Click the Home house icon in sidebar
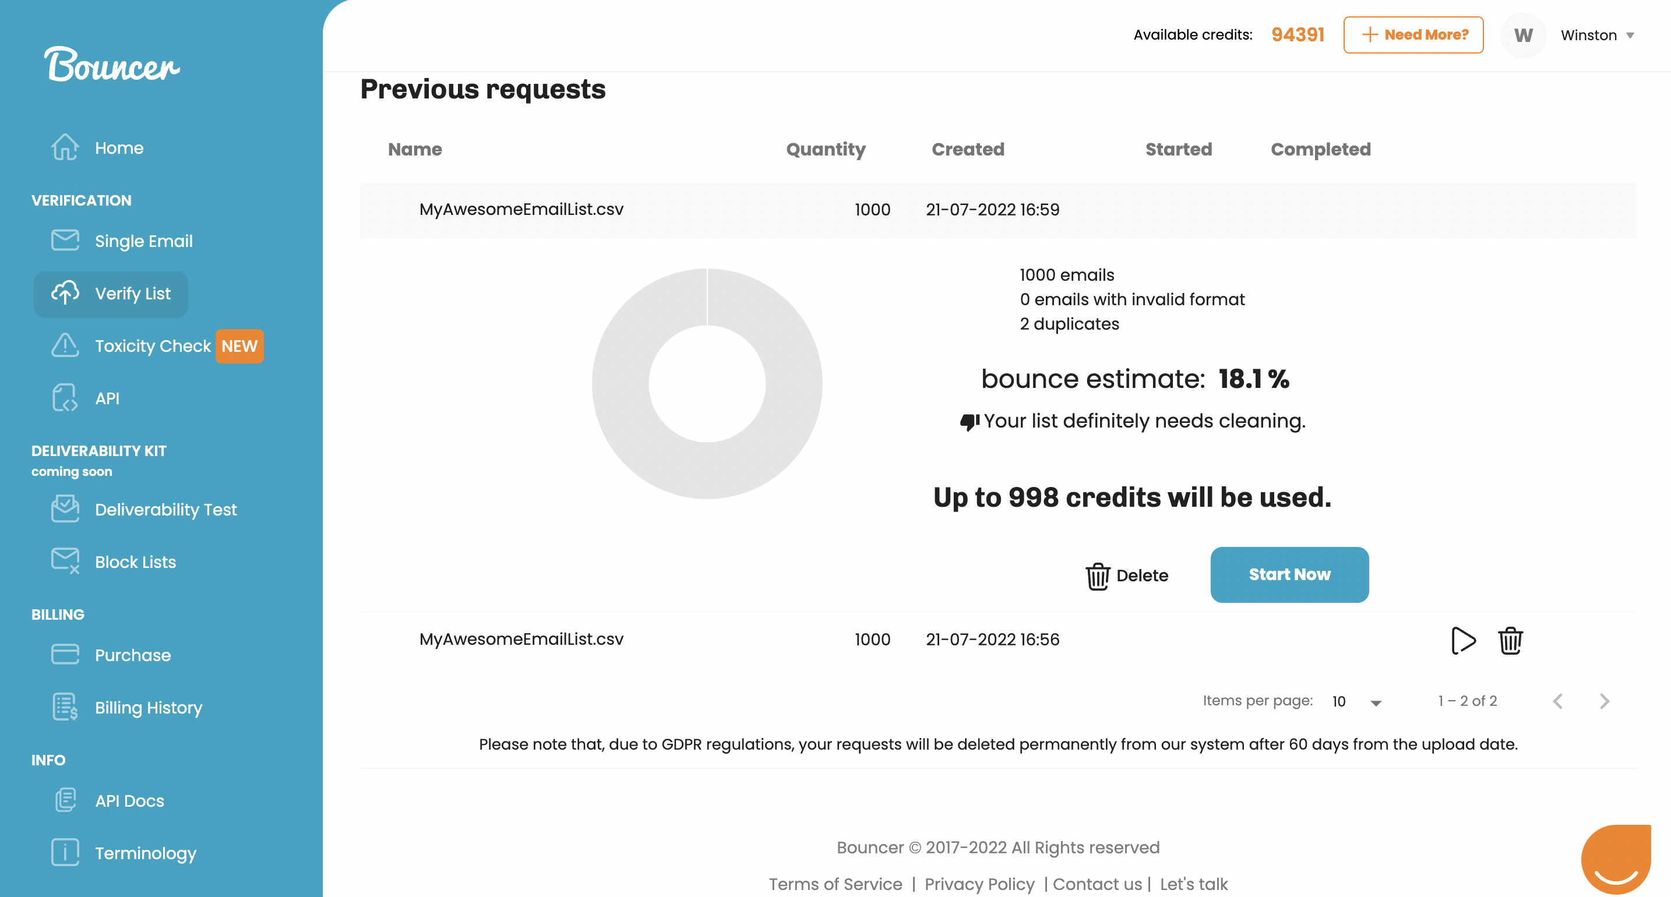 [x=65, y=147]
